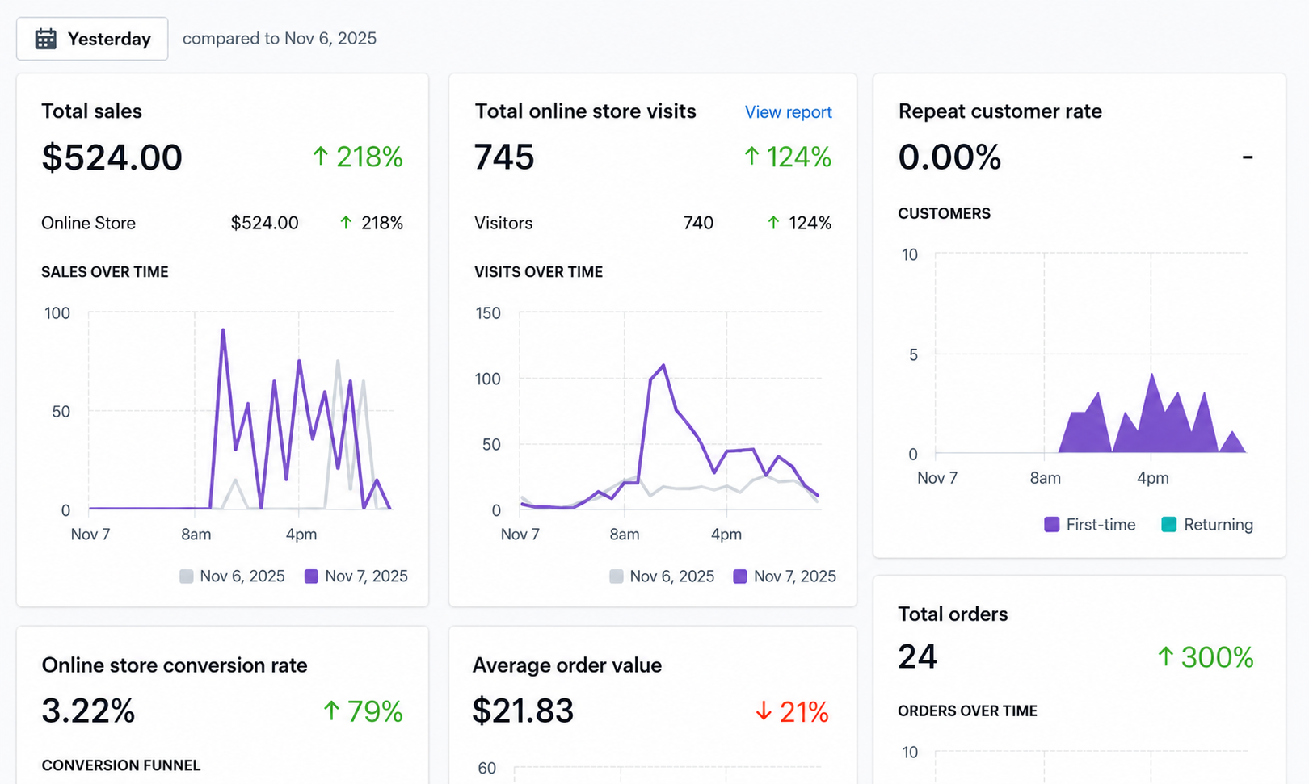Click the up arrow in Online Store row
This screenshot has width=1309, height=784.
[x=346, y=222]
